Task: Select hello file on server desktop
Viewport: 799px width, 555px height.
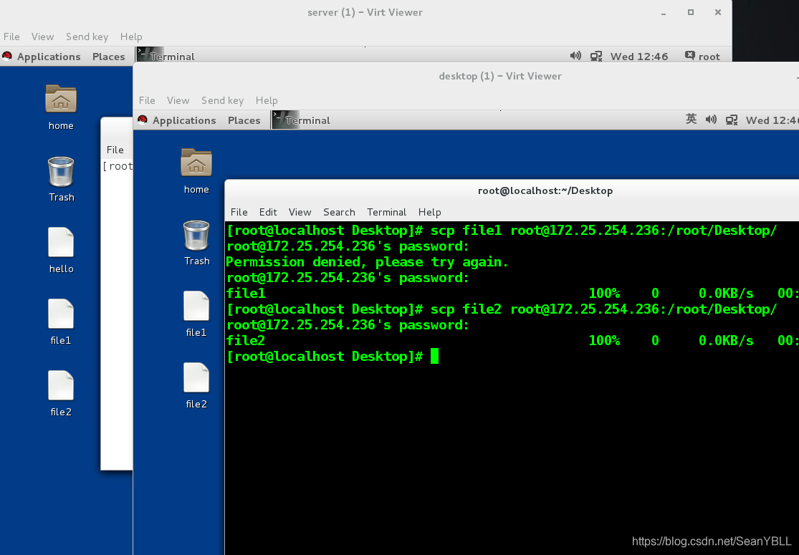Action: [61, 242]
